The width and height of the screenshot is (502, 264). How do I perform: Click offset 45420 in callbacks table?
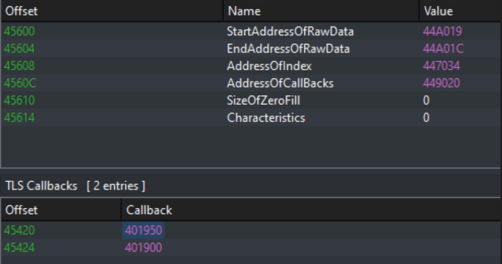coord(19,230)
